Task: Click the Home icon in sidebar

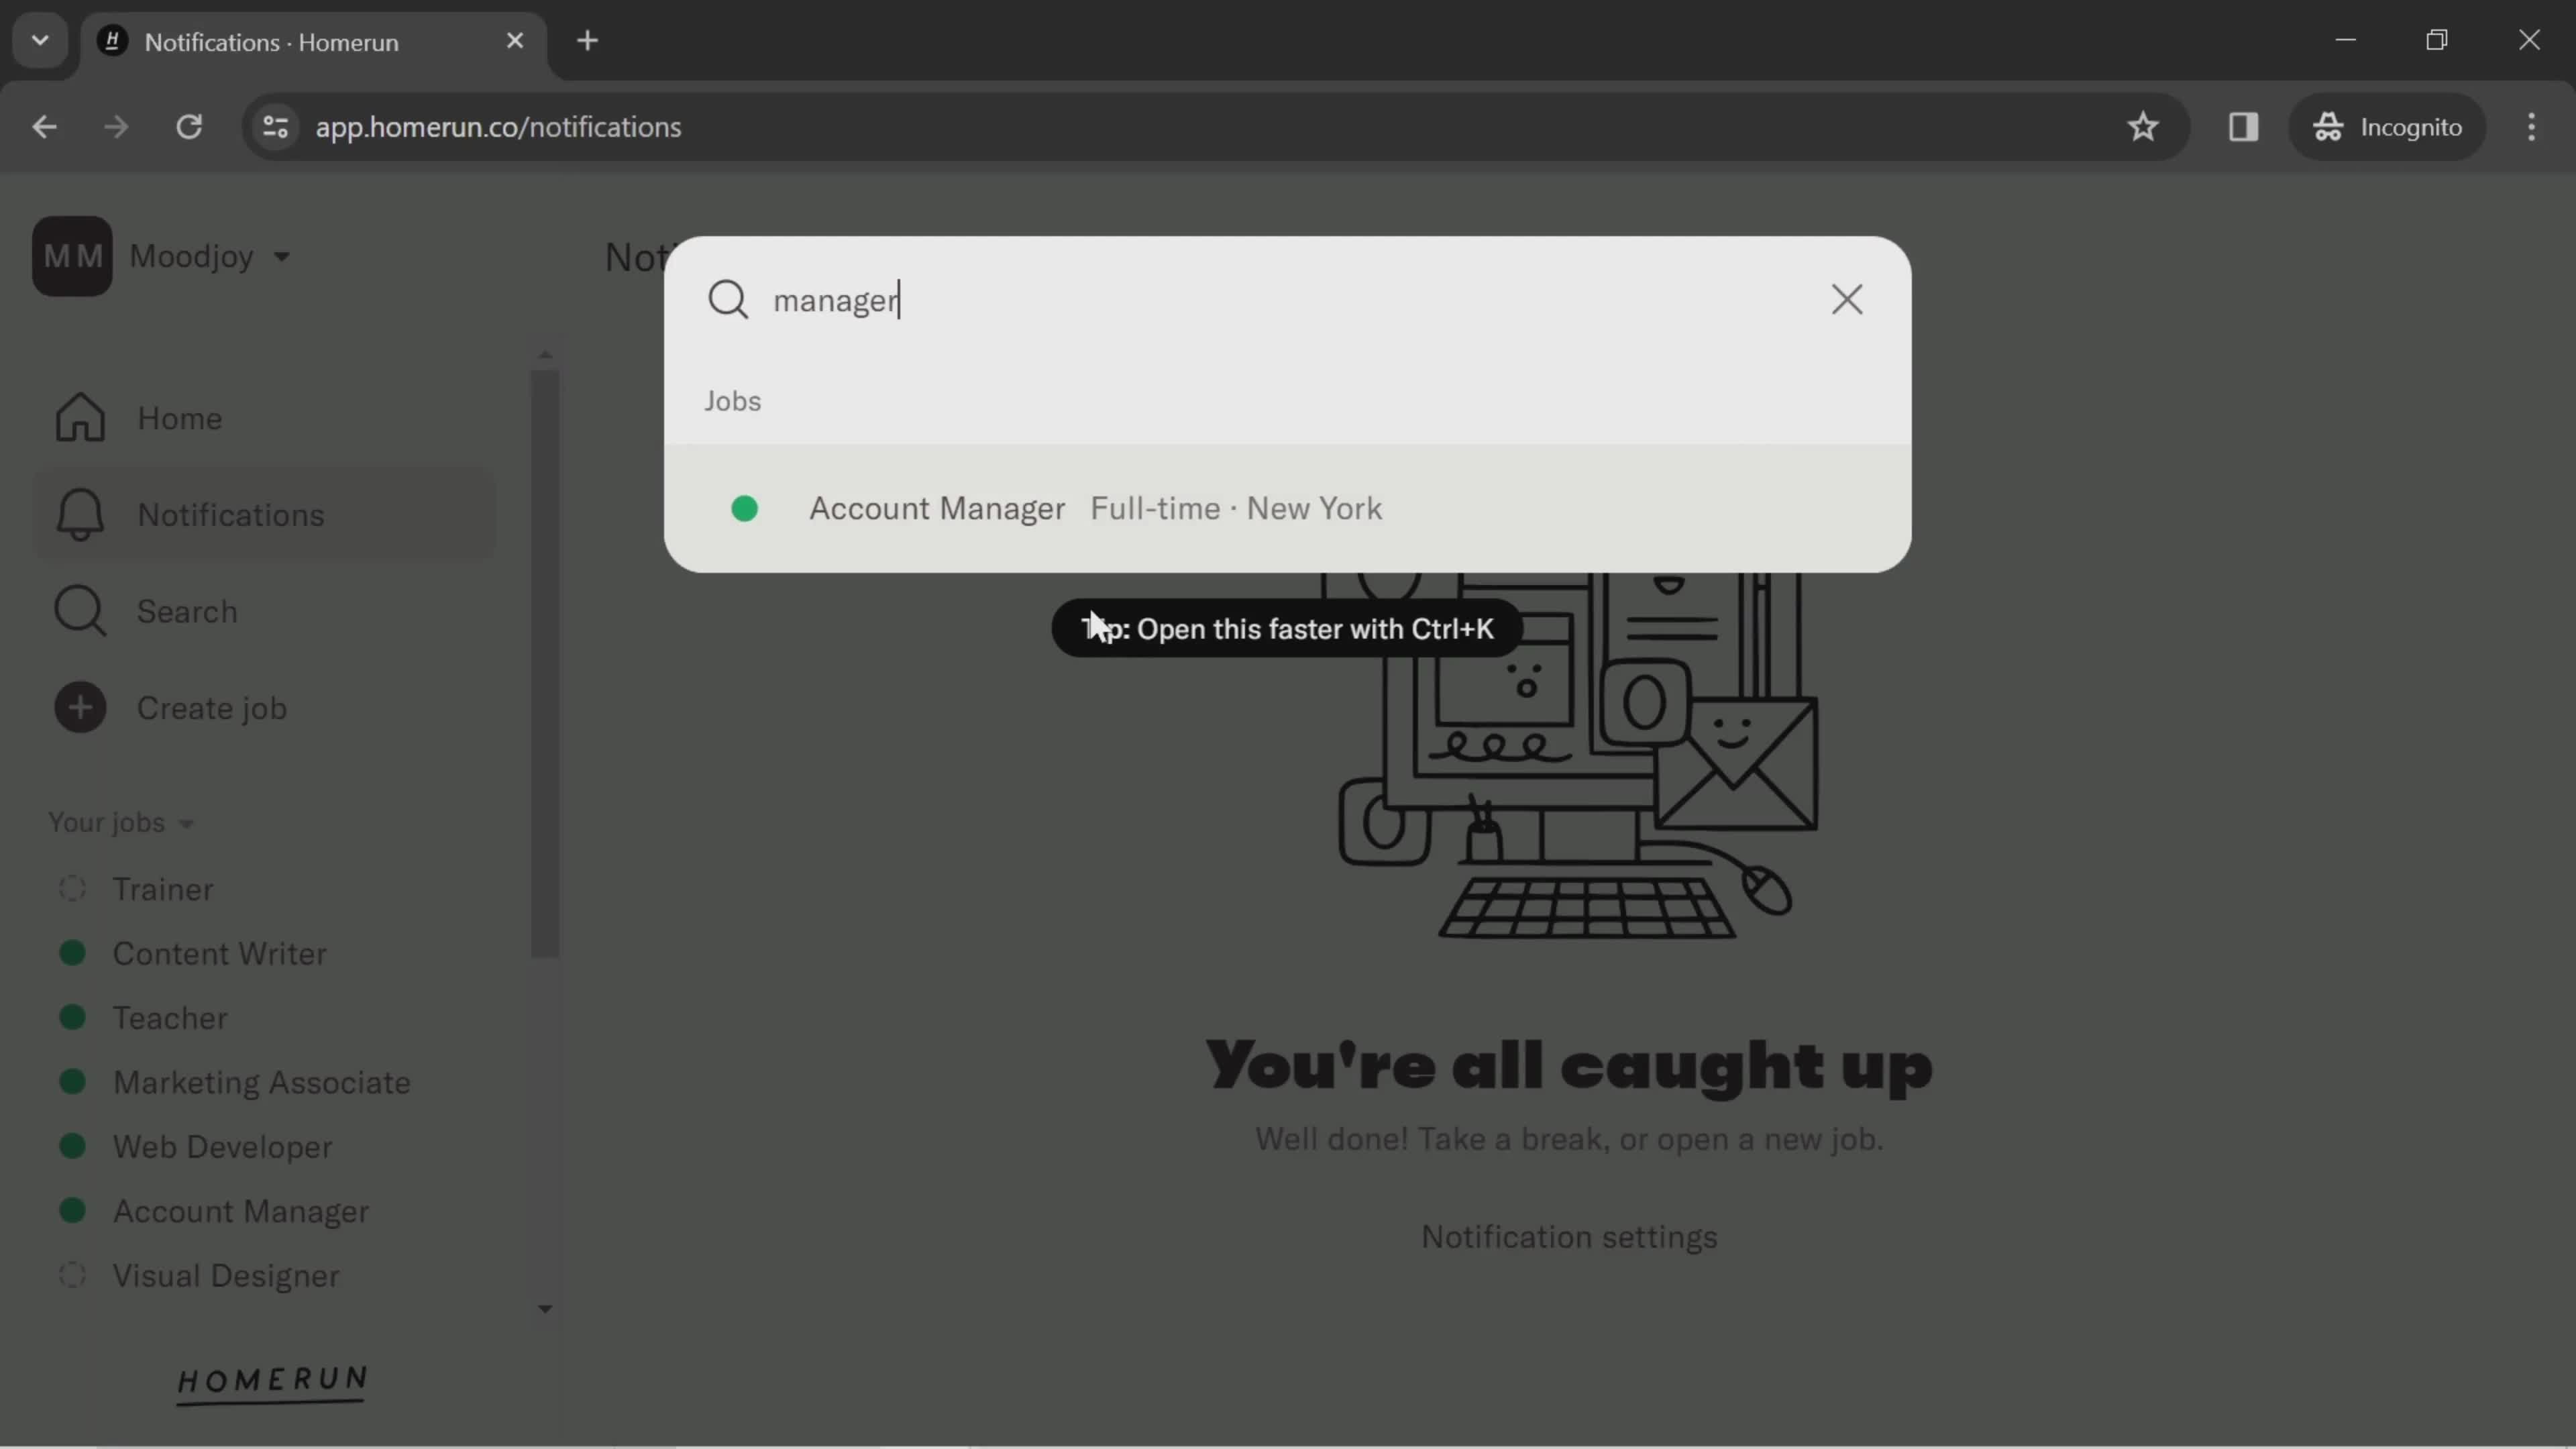Action: coord(81,416)
